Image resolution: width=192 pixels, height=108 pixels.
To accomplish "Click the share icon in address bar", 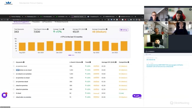I will click(102, 19).
